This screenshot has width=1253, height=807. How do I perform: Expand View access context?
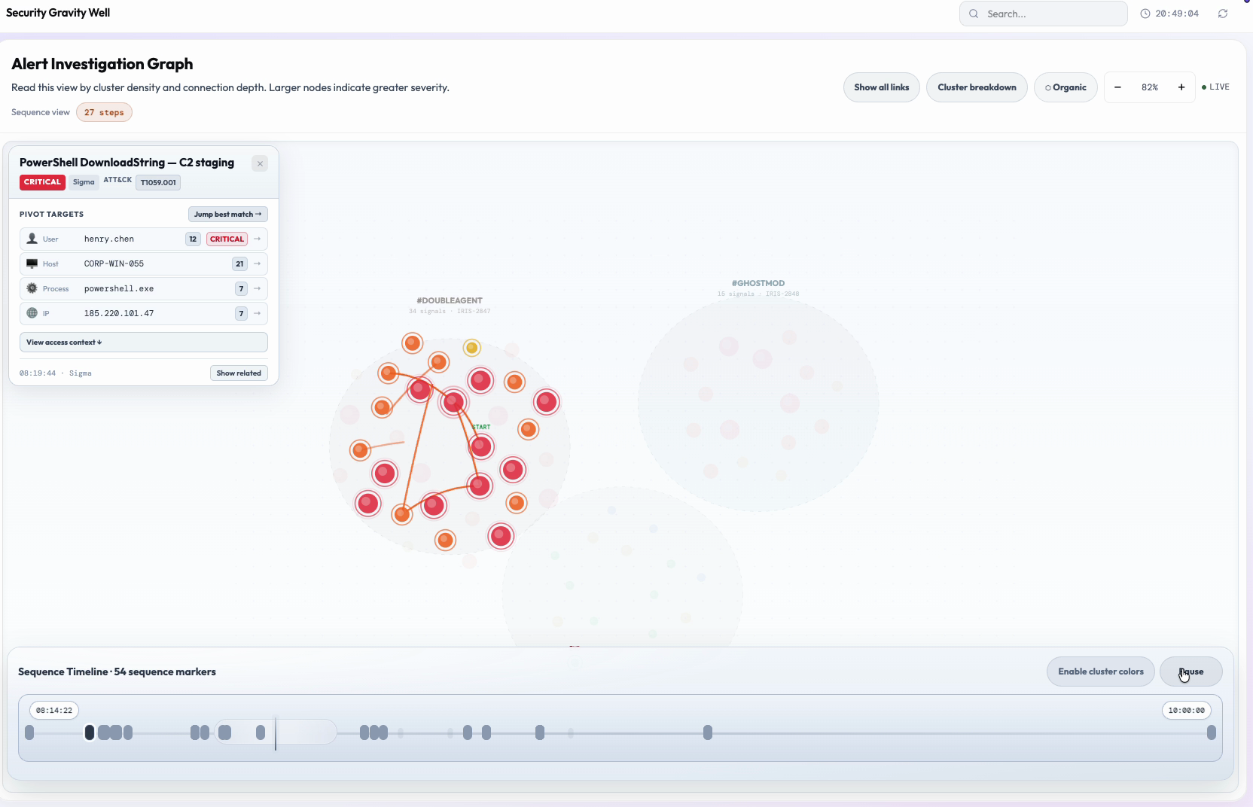click(x=144, y=343)
